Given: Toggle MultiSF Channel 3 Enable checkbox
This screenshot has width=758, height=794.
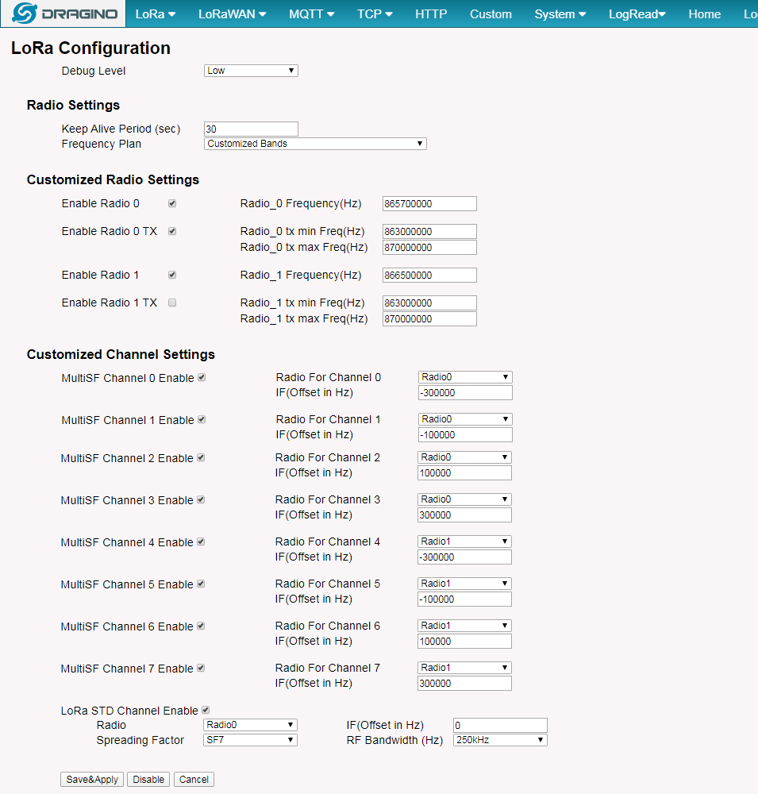Looking at the screenshot, I should click(201, 499).
